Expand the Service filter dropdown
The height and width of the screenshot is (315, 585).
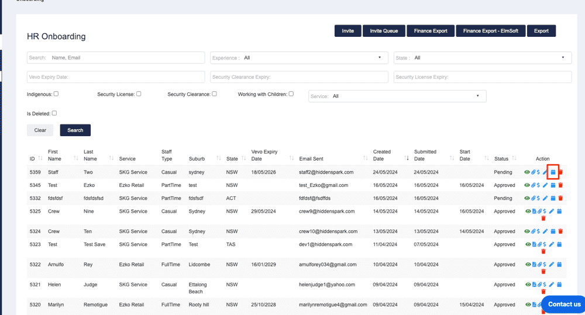point(397,96)
